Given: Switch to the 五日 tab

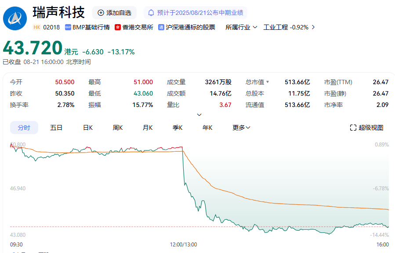Looking at the screenshot, I should (56, 128).
